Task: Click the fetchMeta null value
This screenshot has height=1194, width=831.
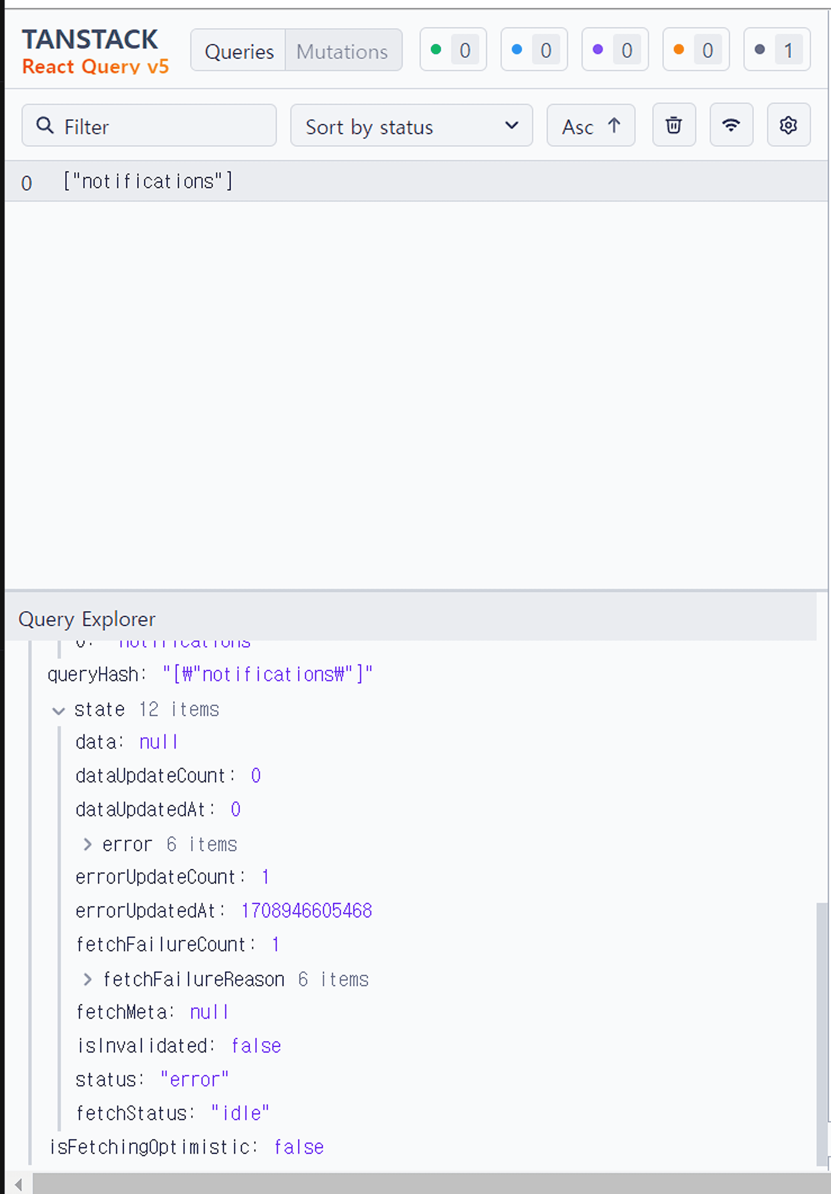Action: pos(209,1012)
